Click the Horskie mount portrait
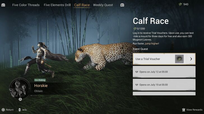204x114 pixels. [20, 88]
